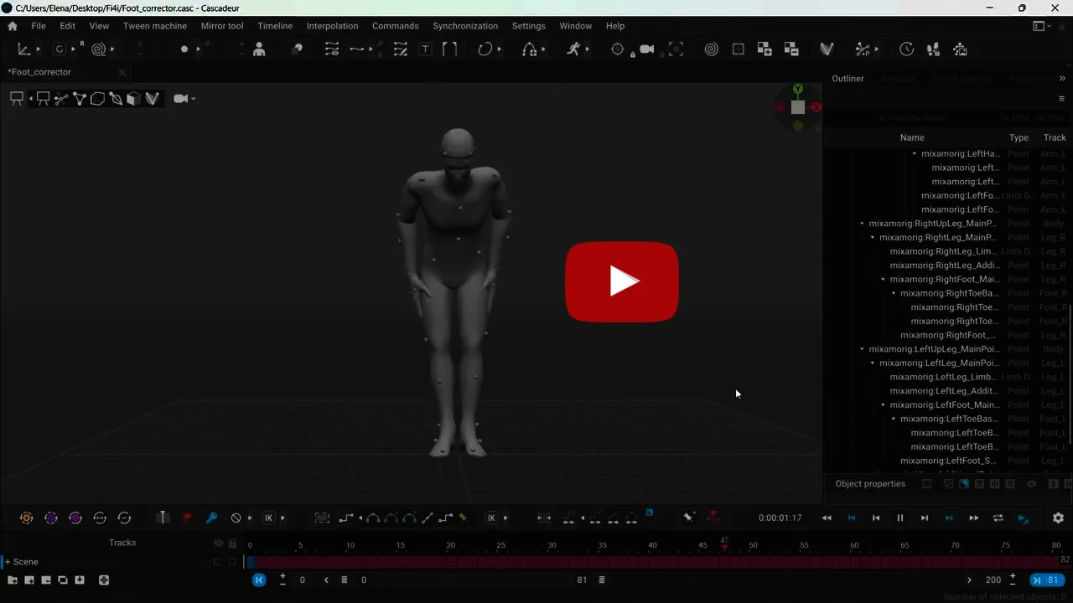Open the timeline settings gear

point(1058,518)
